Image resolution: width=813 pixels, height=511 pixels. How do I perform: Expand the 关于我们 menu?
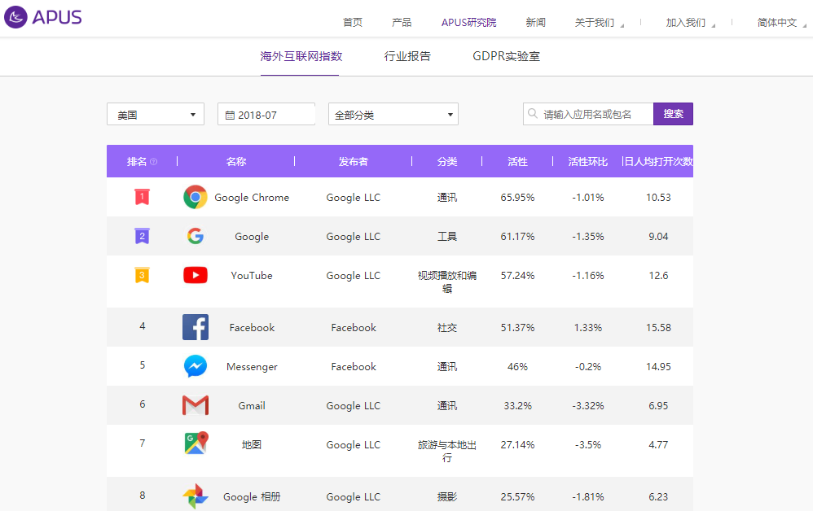[x=599, y=23]
